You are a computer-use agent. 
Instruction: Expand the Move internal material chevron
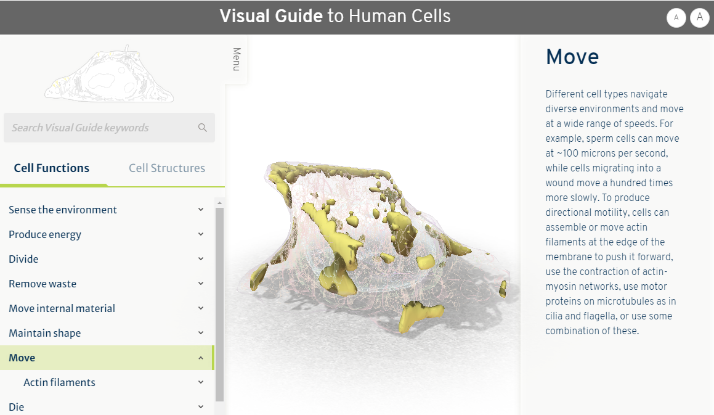pos(201,308)
